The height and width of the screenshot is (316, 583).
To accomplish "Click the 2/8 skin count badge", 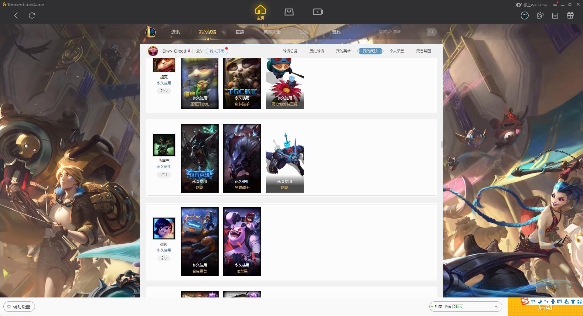I will 164,258.
